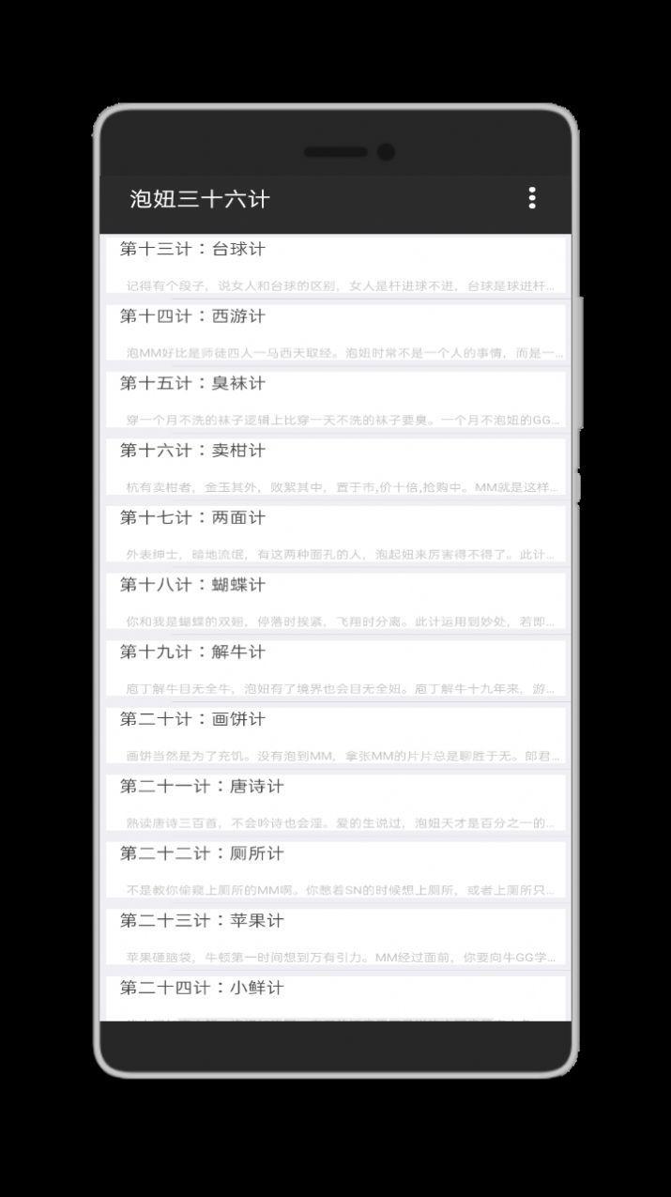Open 第二十四计：小鲜计 entry

click(334, 998)
